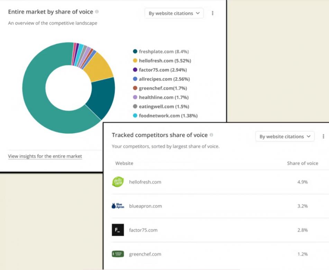The width and height of the screenshot is (329, 270).
Task: Click the Blue Apron logo icon
Action: coord(118,206)
